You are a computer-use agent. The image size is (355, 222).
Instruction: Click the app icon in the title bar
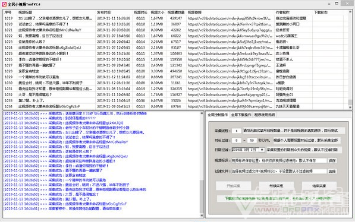[4, 4]
